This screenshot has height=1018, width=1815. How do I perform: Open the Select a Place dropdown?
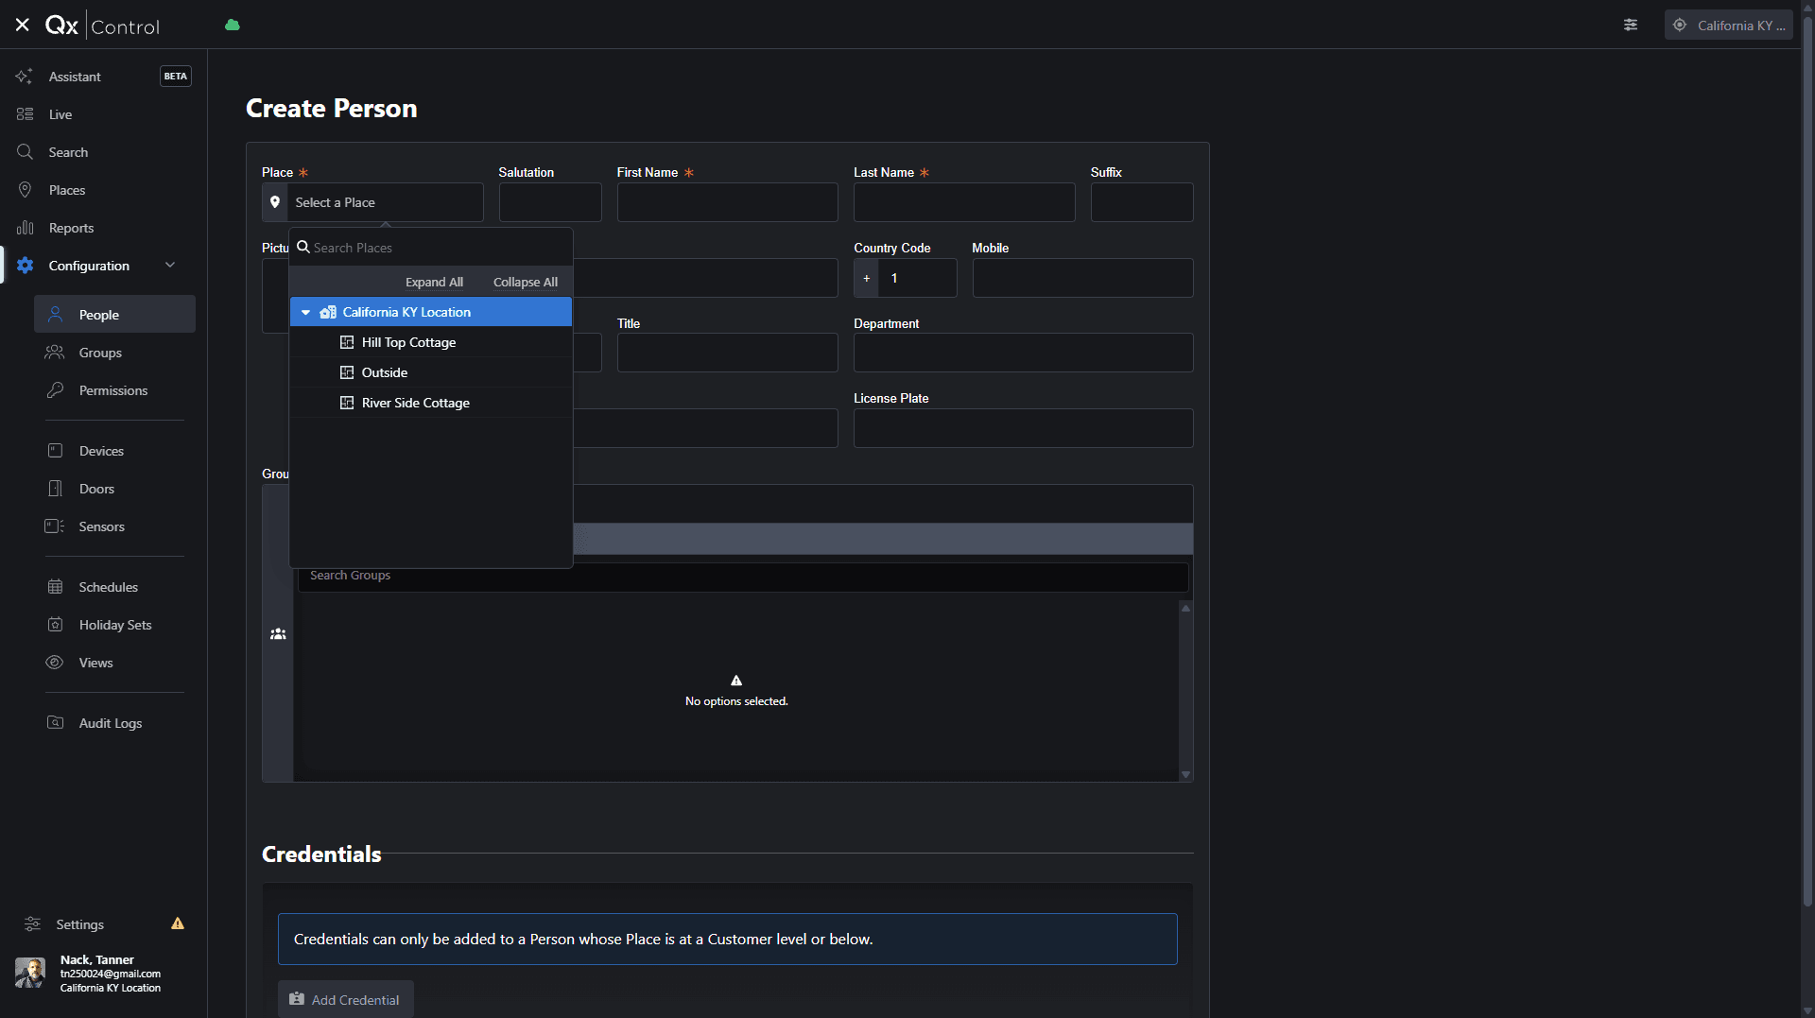point(372,202)
